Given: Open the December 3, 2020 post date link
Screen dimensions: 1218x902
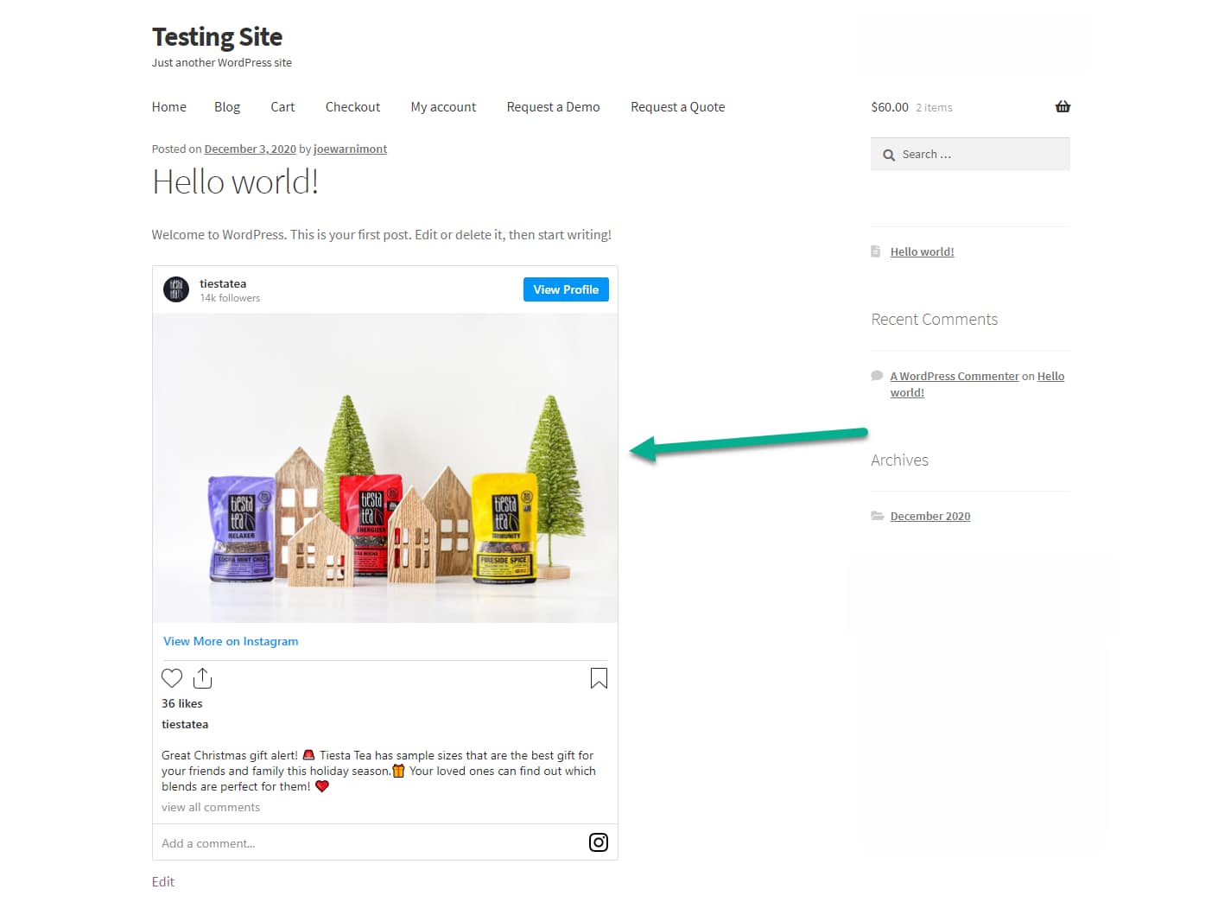Looking at the screenshot, I should pos(250,149).
